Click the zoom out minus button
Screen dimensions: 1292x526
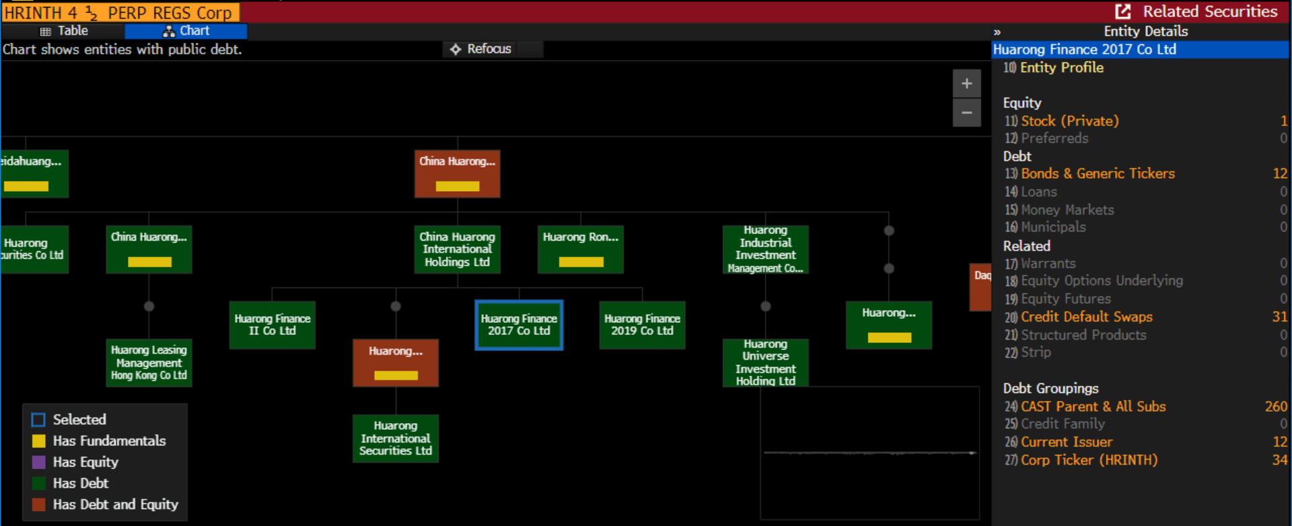click(x=966, y=113)
